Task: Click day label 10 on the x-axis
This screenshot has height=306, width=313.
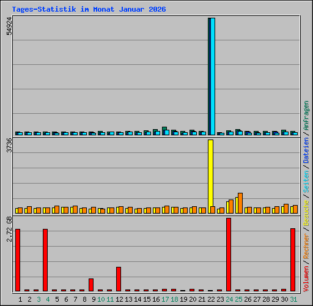Action: pyautogui.click(x=101, y=299)
